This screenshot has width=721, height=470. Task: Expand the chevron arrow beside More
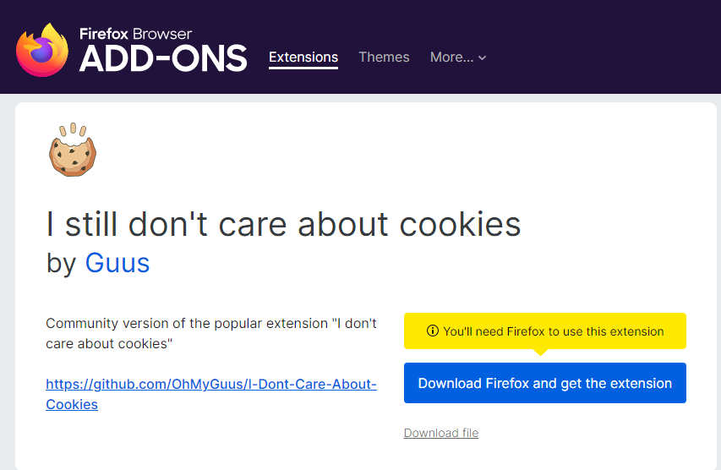[x=483, y=58]
